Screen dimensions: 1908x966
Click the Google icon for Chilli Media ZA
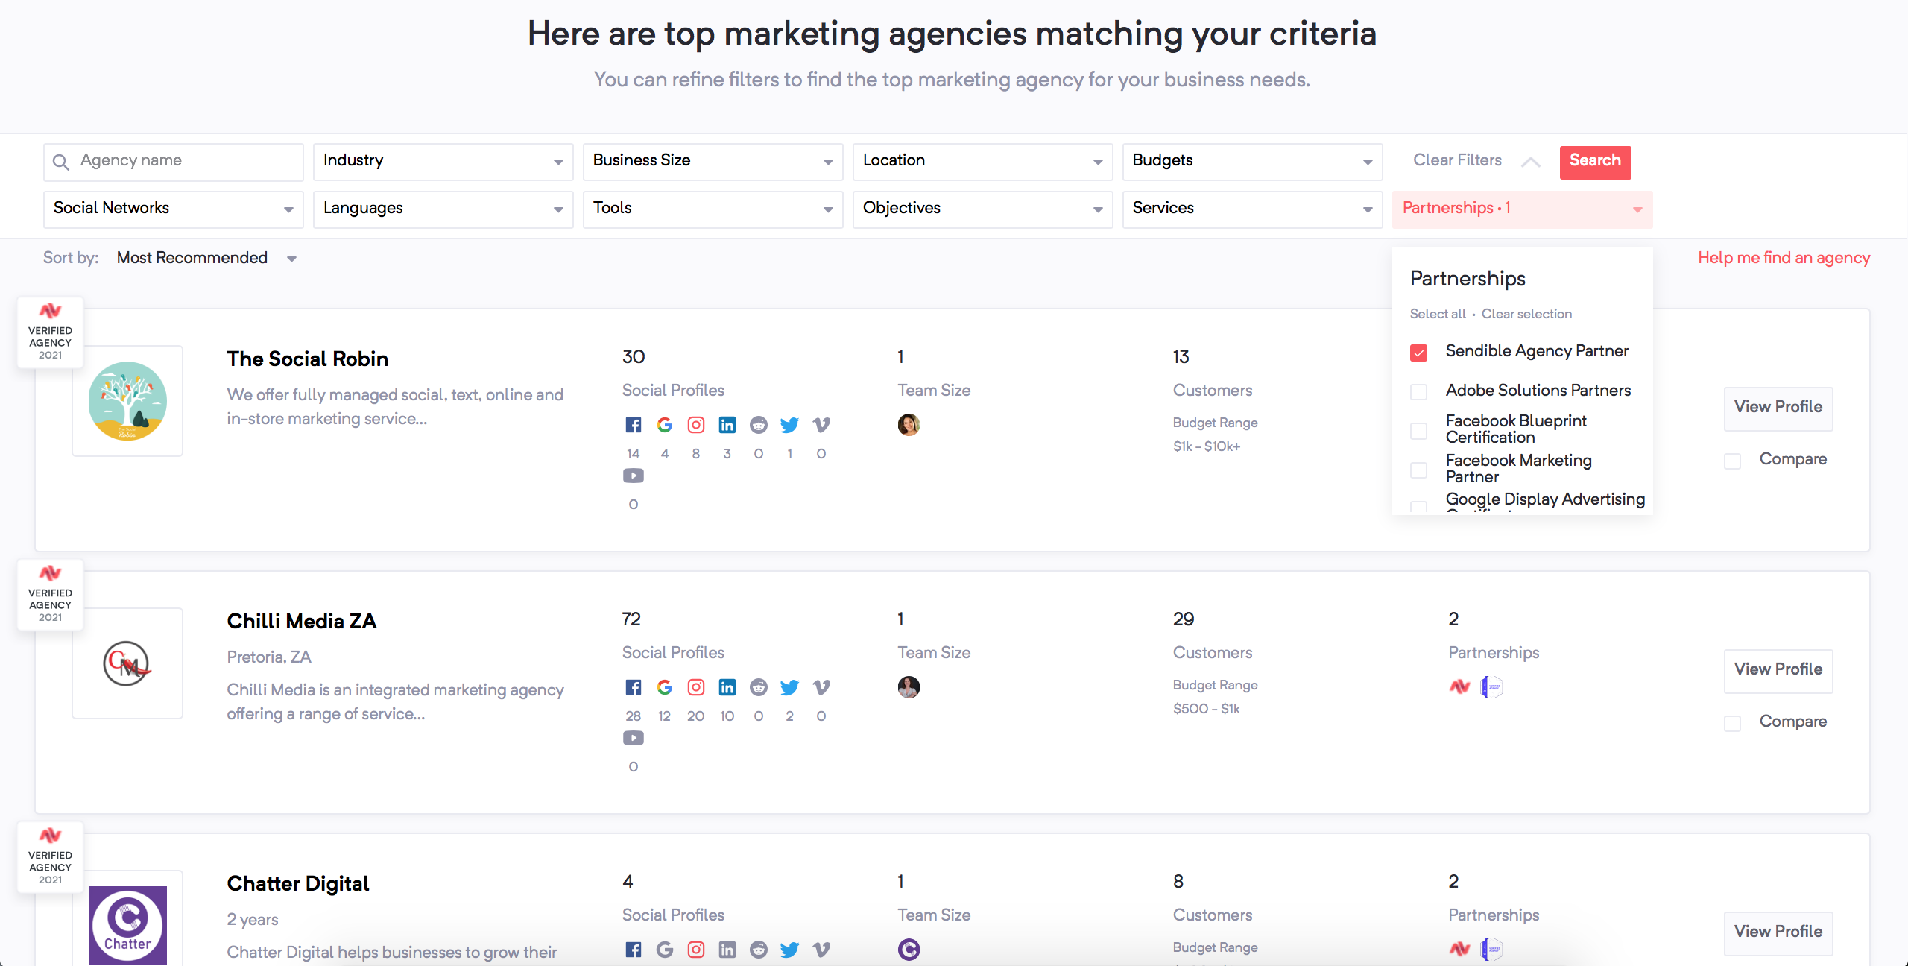(x=664, y=687)
